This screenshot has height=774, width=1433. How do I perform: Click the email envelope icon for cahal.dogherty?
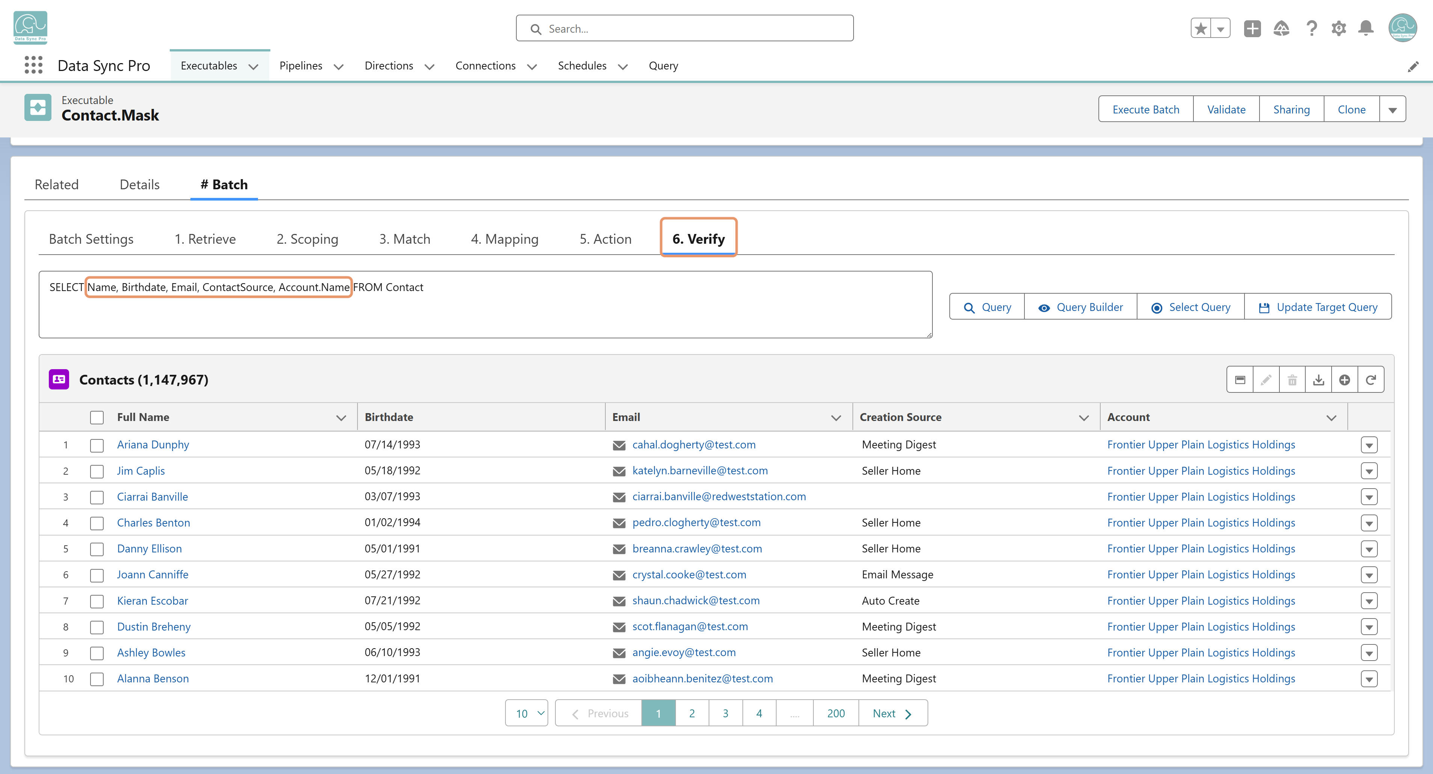(x=619, y=445)
